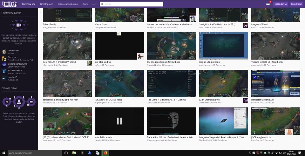Open the Heftigster Stream EUW Fortnite thumbnail
The image size is (305, 156).
(x=276, y=83)
